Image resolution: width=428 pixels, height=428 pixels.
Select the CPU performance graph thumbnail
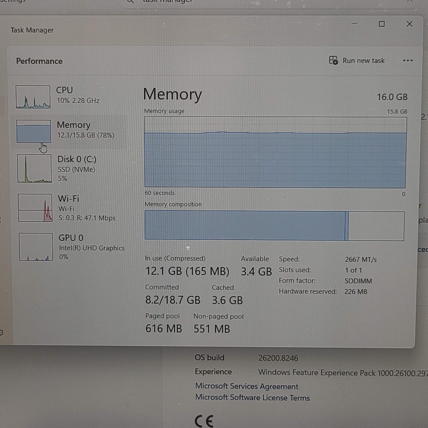pyautogui.click(x=33, y=97)
